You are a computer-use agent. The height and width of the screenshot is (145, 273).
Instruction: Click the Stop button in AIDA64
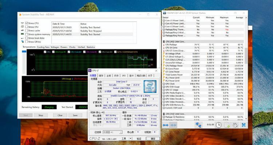click(41, 115)
